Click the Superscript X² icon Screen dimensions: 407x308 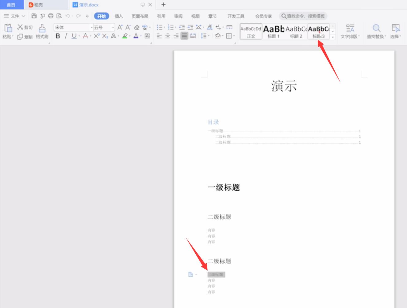point(97,36)
